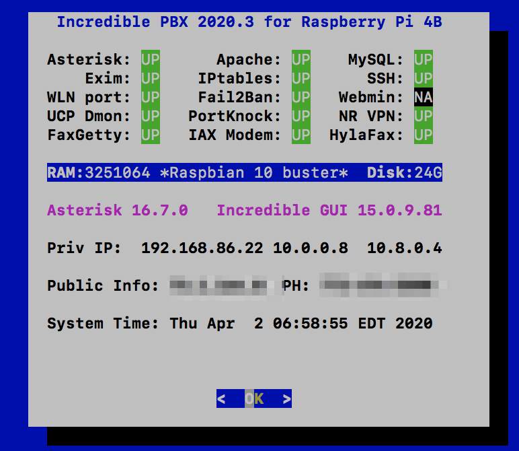Image resolution: width=519 pixels, height=451 pixels.
Task: Click the Asterisk 16.7.0 version text
Action: click(x=118, y=210)
